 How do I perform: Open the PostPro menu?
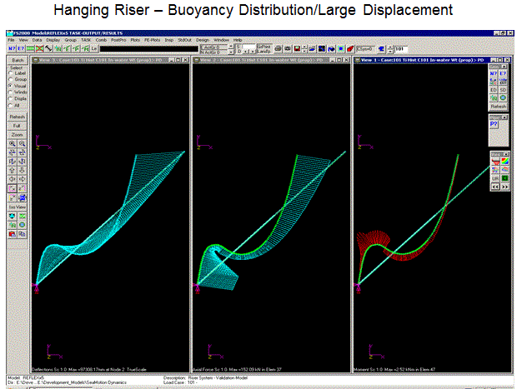click(121, 39)
